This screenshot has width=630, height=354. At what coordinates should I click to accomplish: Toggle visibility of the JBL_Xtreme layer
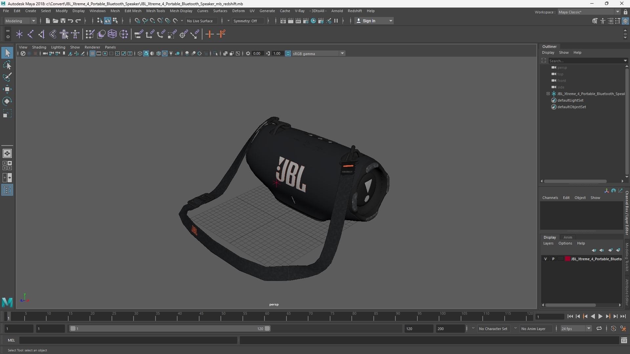coord(546,259)
